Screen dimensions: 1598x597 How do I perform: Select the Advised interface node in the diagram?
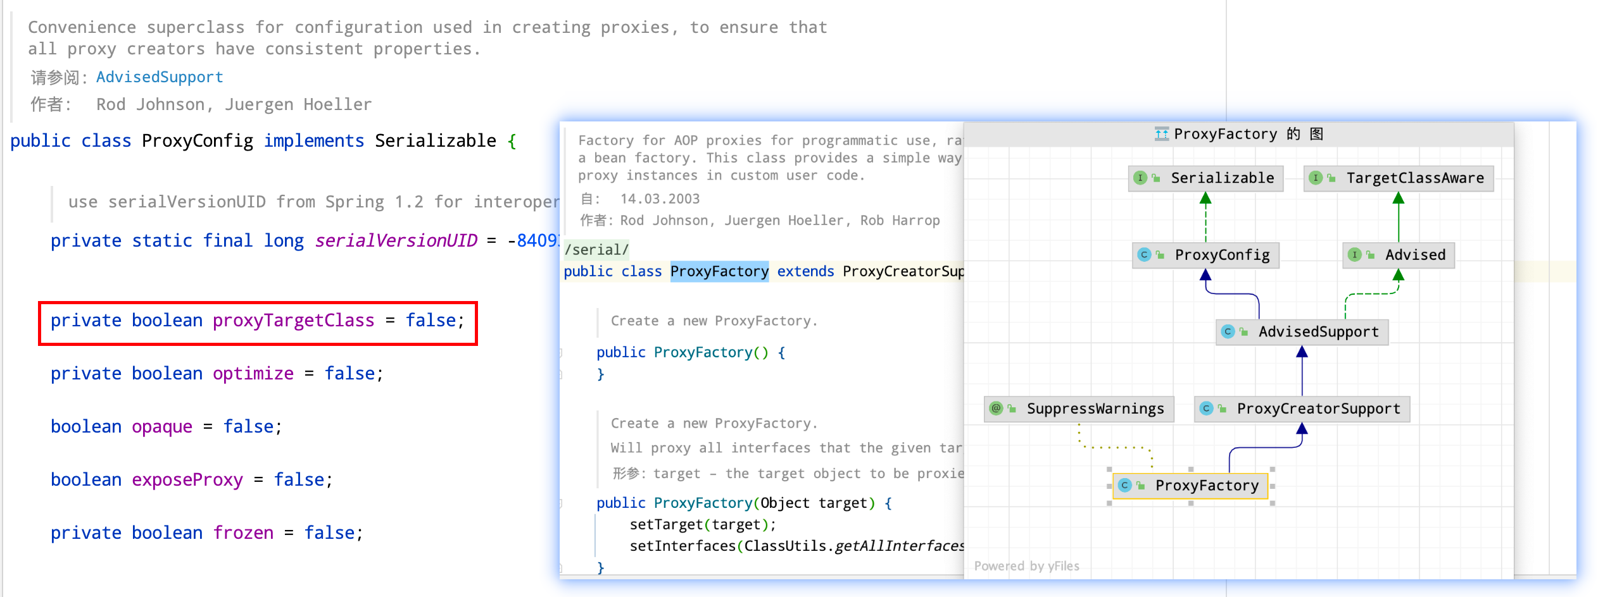tap(1399, 255)
